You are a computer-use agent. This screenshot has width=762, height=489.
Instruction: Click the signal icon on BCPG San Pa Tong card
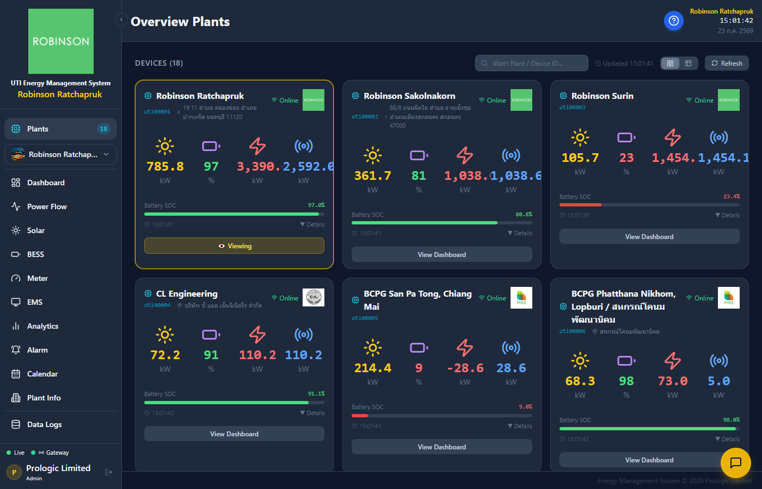[511, 348]
